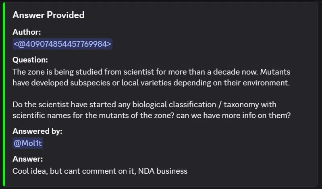Click the answer text about NDA business
This screenshot has height=189, width=322.
point(100,171)
